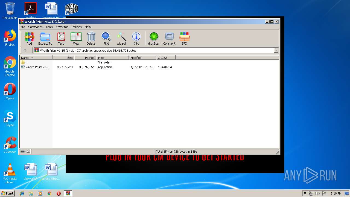Open the Google Chrome desktop shortcut

(10, 66)
